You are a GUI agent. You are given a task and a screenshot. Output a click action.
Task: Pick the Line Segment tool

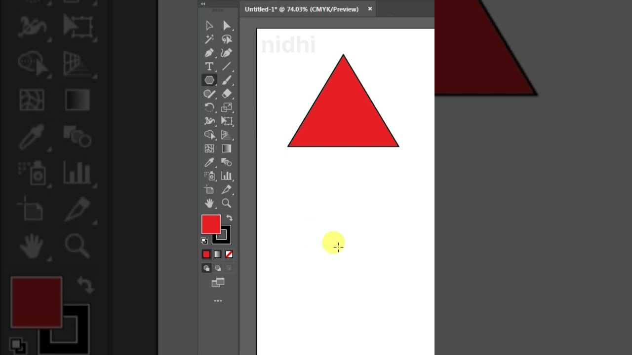[x=227, y=67]
